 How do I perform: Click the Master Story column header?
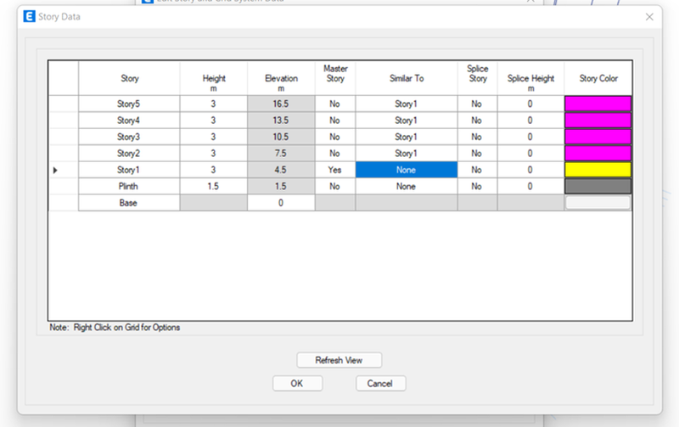tap(335, 78)
